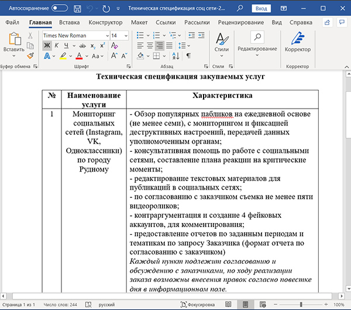Switch to the Рецензирование tab

(241, 22)
